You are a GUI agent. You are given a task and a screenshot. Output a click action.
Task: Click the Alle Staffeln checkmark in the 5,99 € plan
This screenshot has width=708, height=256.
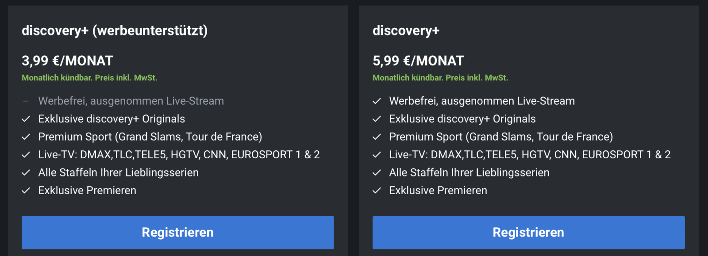(377, 173)
